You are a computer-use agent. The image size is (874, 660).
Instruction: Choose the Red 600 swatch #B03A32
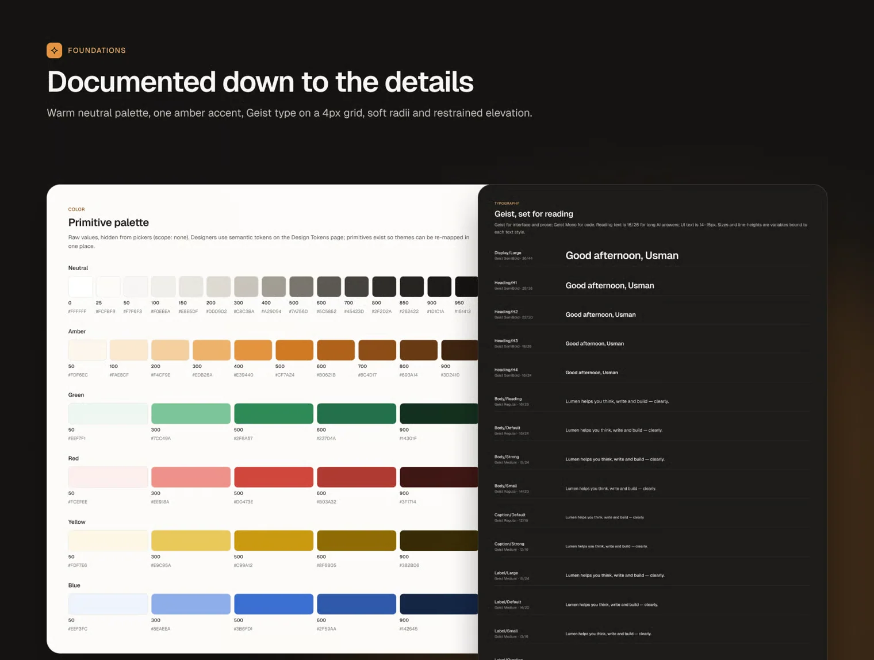(356, 477)
